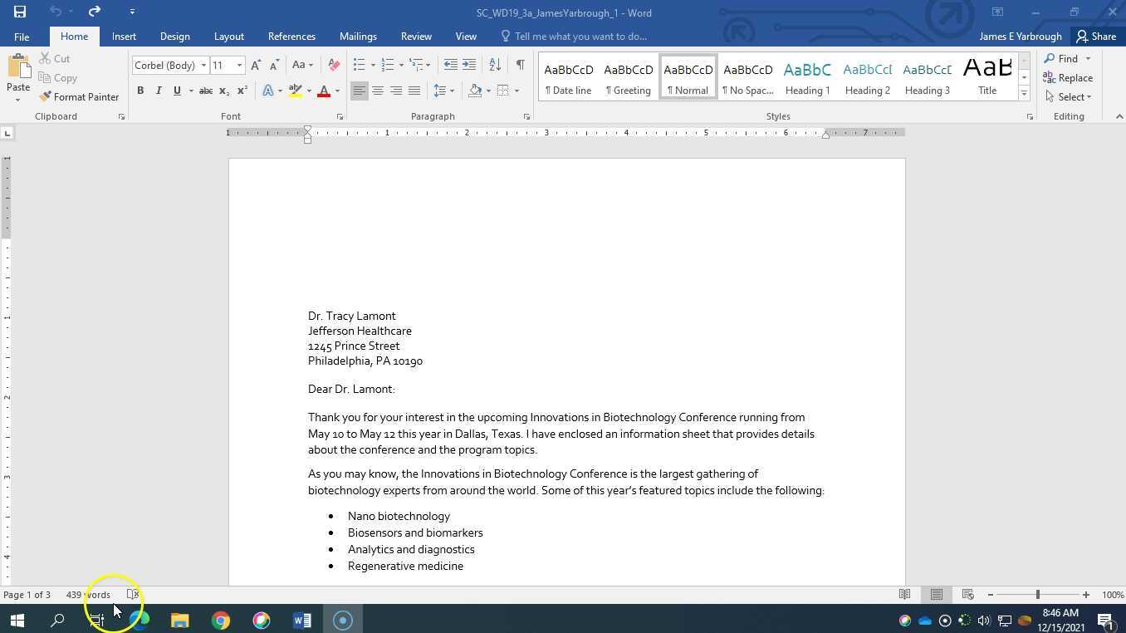This screenshot has width=1126, height=633.
Task: Open the Mailings tab
Action: tap(358, 36)
